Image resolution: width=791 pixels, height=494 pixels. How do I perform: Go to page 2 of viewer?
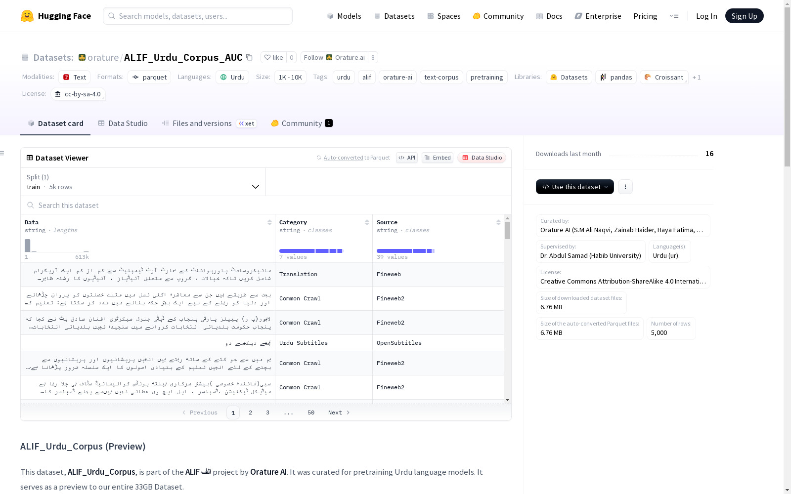[250, 412]
